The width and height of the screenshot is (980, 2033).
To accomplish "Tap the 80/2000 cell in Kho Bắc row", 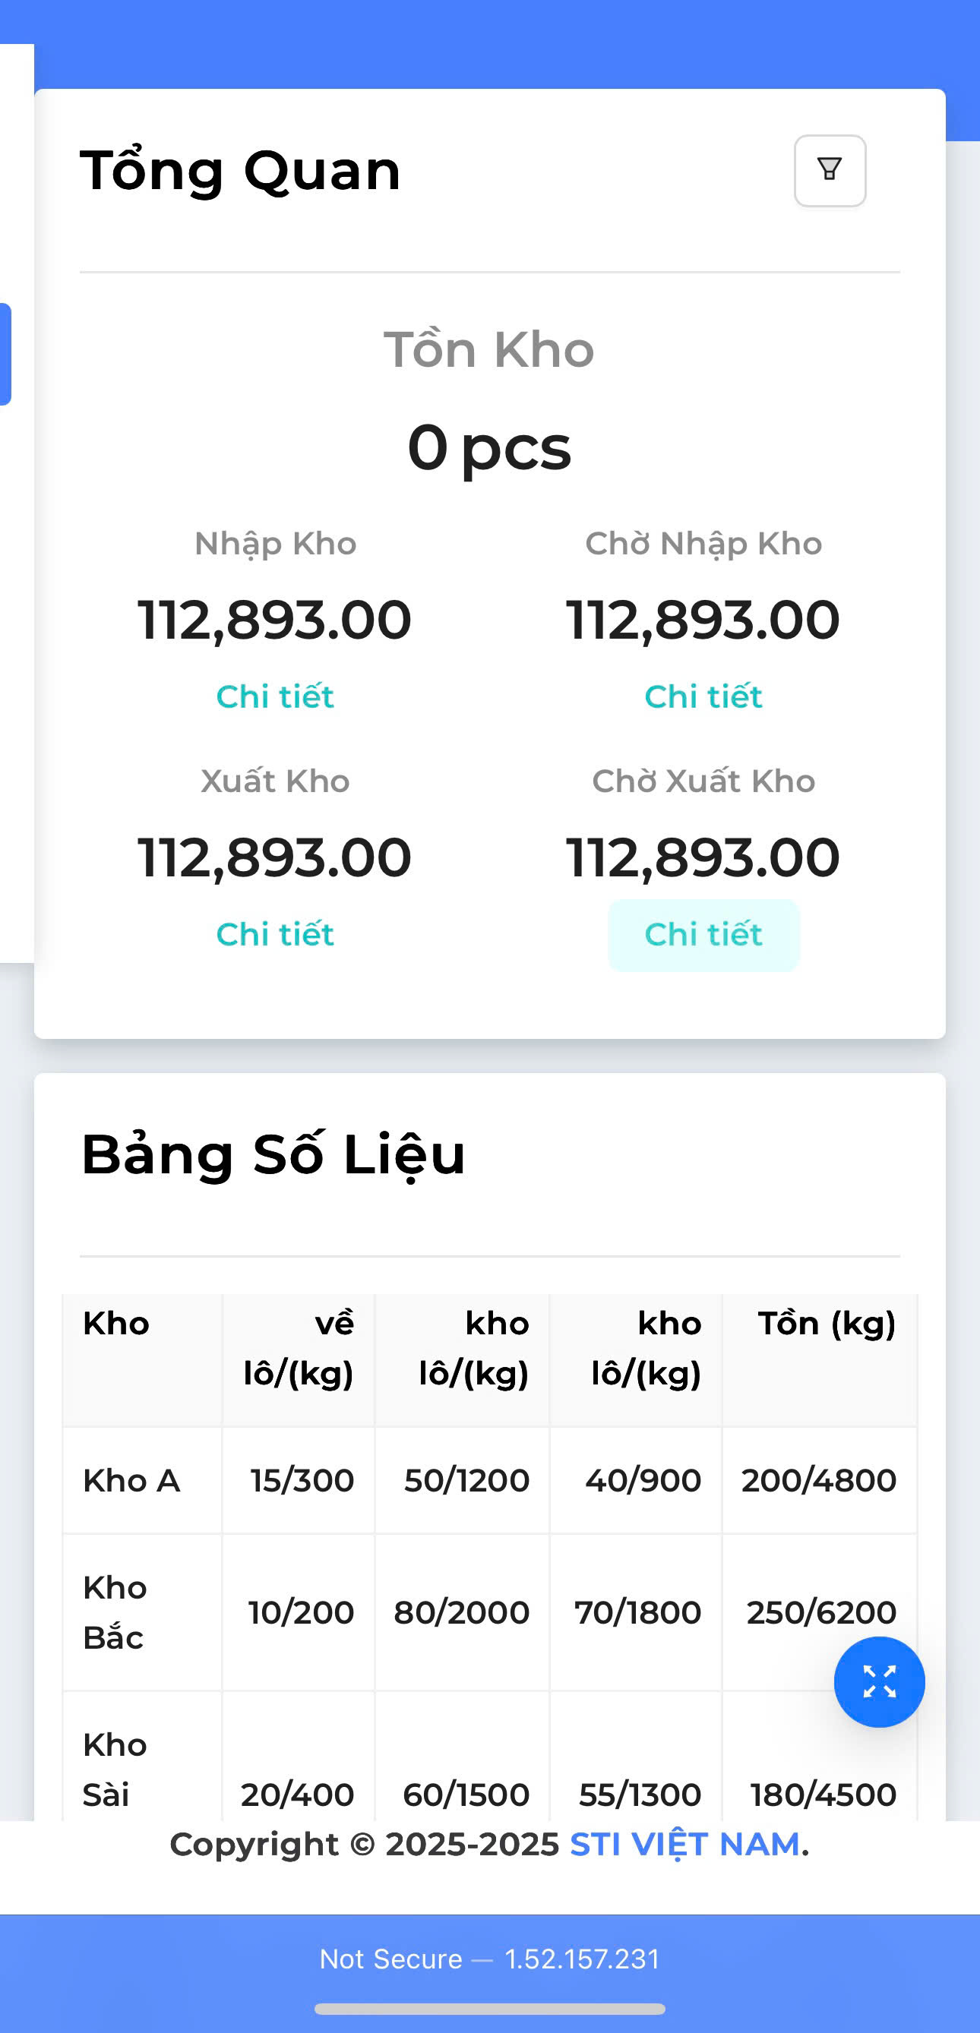I will click(461, 1612).
